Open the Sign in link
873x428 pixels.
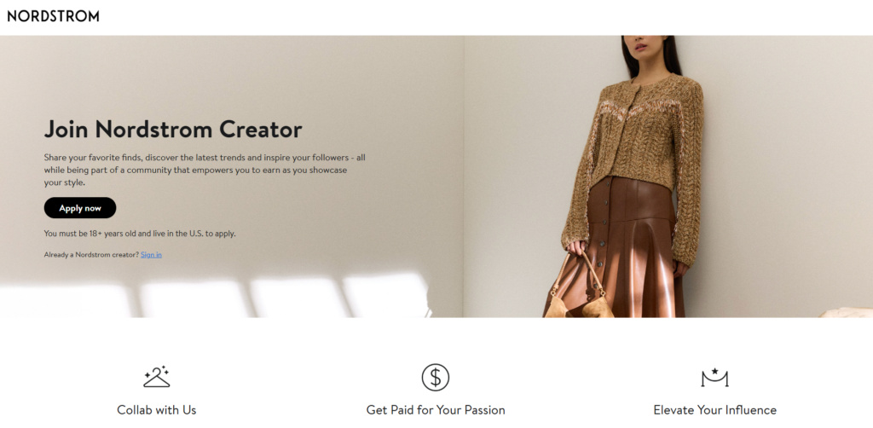pyautogui.click(x=152, y=255)
